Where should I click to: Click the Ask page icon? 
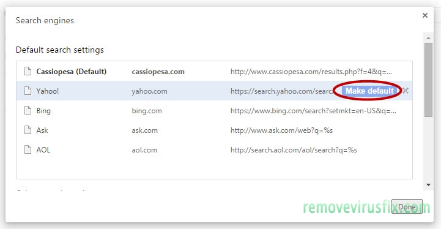(x=28, y=130)
